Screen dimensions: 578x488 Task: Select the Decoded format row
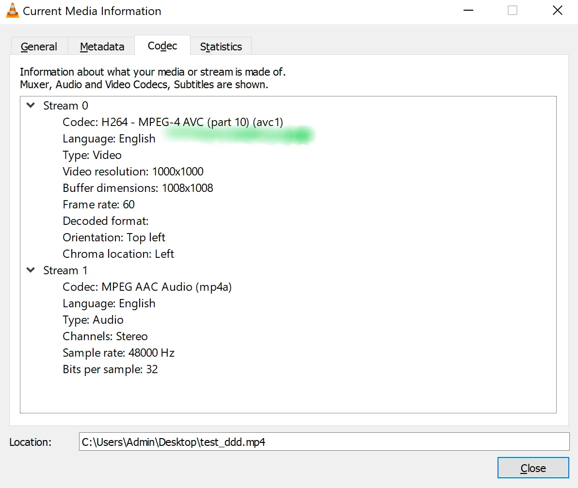point(106,221)
